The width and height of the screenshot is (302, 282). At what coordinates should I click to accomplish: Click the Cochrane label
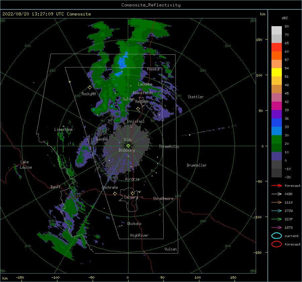tap(110, 187)
